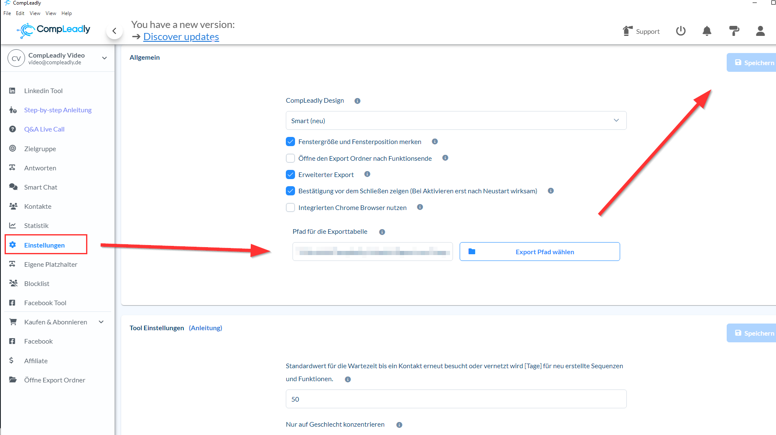Collapse sidebar with the back arrow

coord(114,31)
